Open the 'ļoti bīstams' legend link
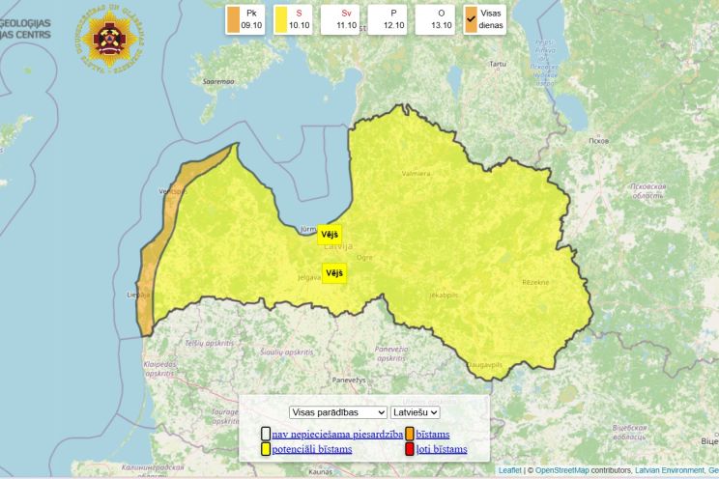This screenshot has width=719, height=479. pyautogui.click(x=442, y=449)
